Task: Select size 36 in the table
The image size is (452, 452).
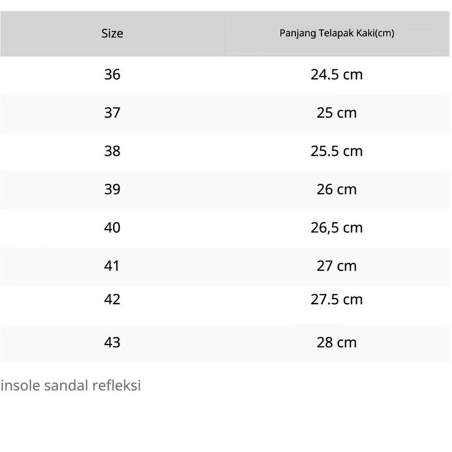Action: click(112, 75)
